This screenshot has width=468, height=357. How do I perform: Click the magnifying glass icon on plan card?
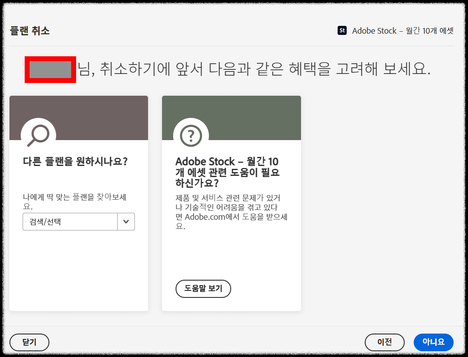pos(38,136)
